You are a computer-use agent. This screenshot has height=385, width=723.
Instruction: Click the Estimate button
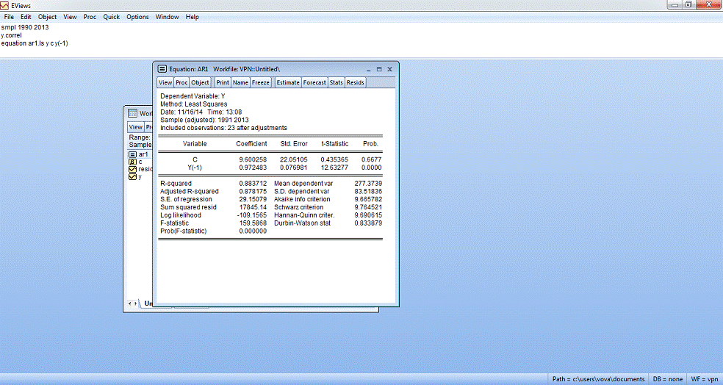(287, 82)
